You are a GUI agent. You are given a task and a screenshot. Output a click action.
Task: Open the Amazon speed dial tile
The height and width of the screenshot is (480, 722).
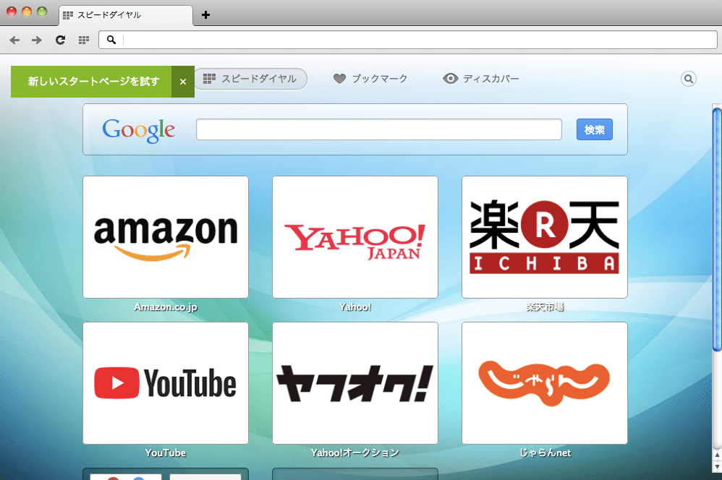pyautogui.click(x=166, y=237)
